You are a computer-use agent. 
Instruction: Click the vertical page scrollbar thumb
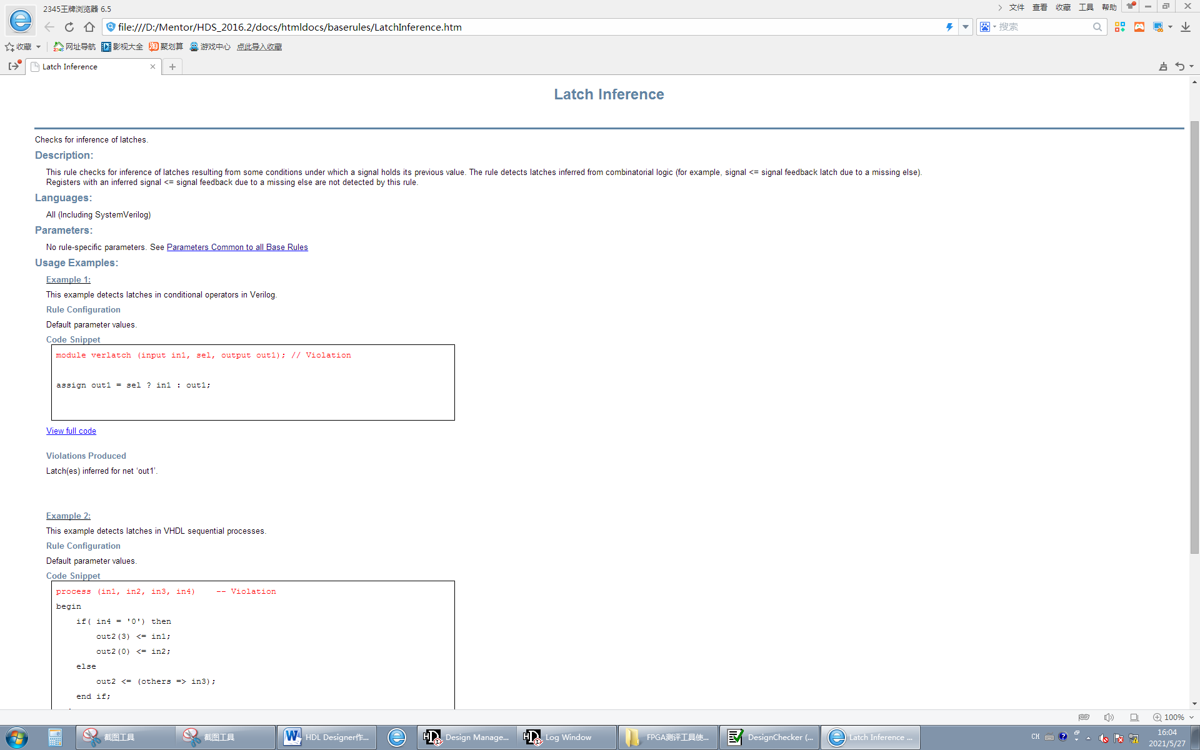point(1194,337)
